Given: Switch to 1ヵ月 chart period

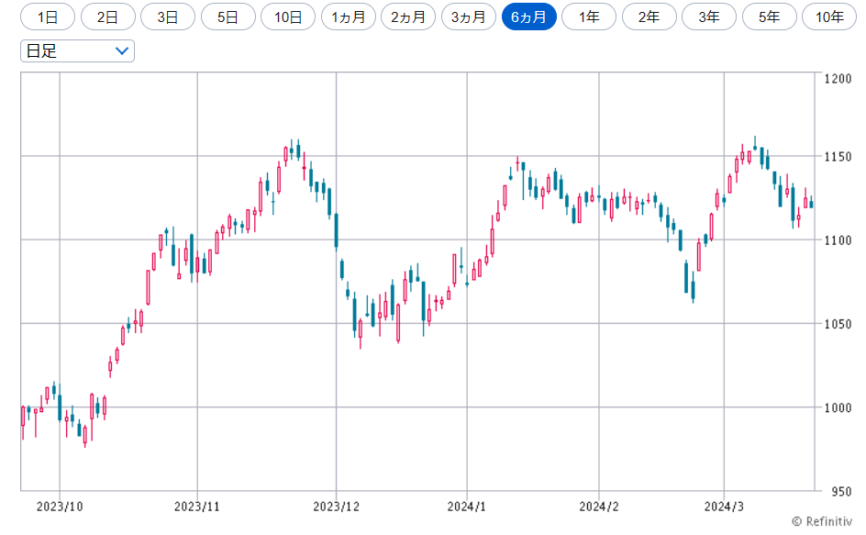Looking at the screenshot, I should tap(348, 17).
